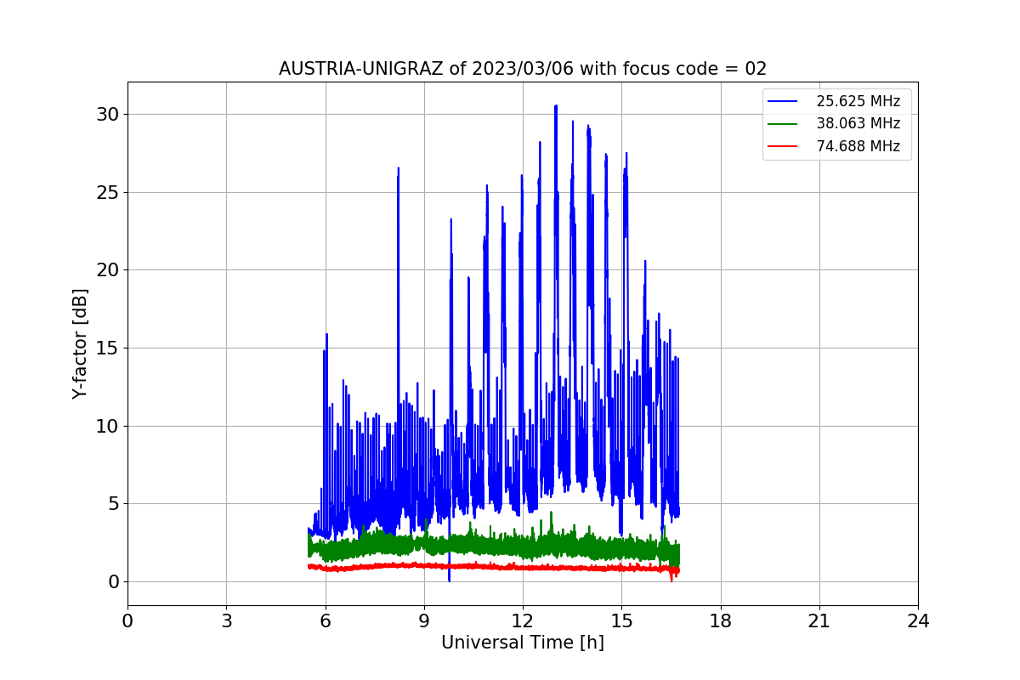The height and width of the screenshot is (680, 1020).
Task: Click the blue line sample in legend
Action: pos(783,102)
